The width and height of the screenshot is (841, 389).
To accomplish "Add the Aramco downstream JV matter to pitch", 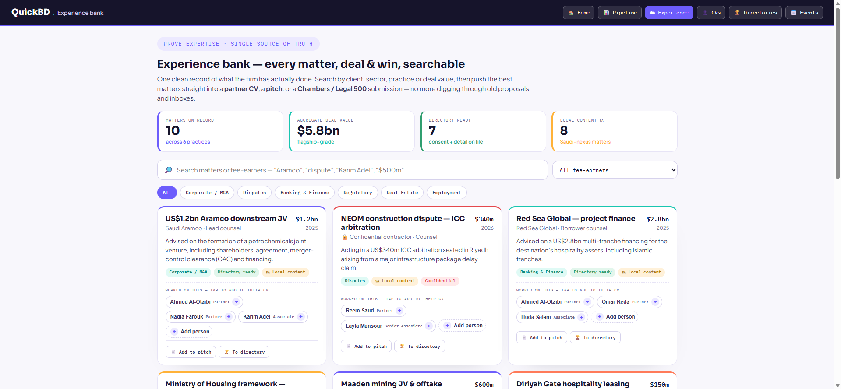I will 191,352.
